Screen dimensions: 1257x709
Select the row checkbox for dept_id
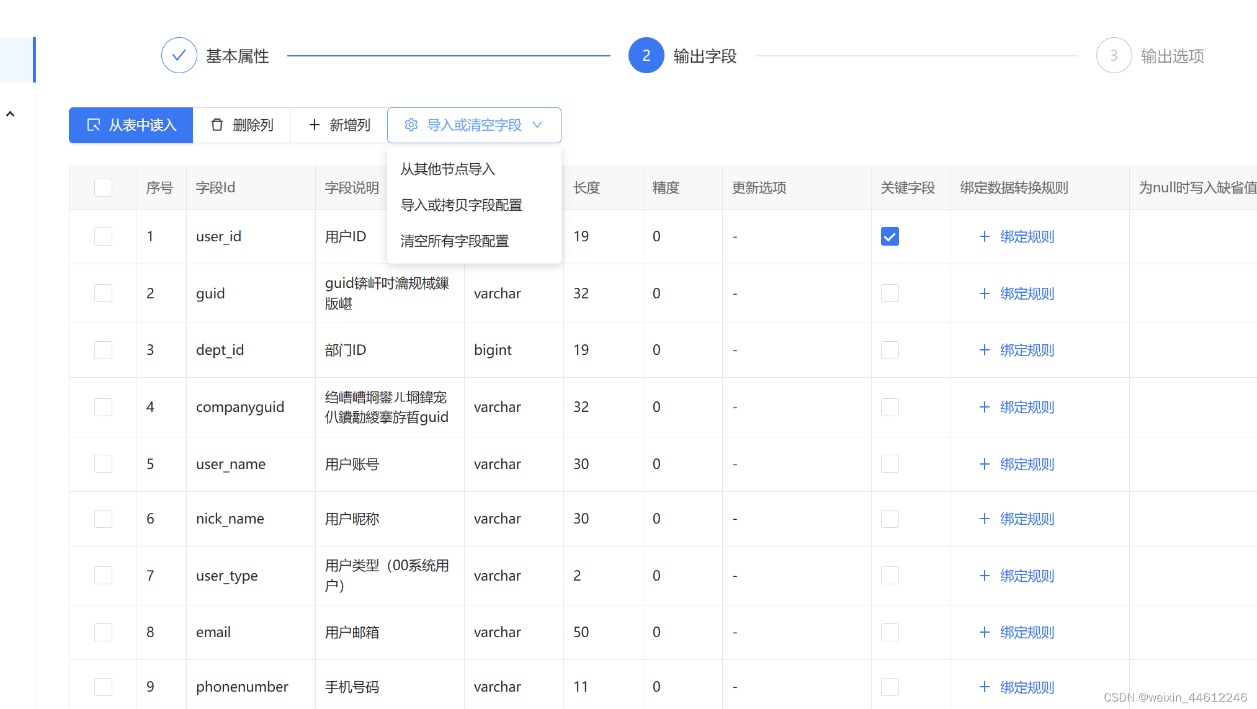point(103,350)
